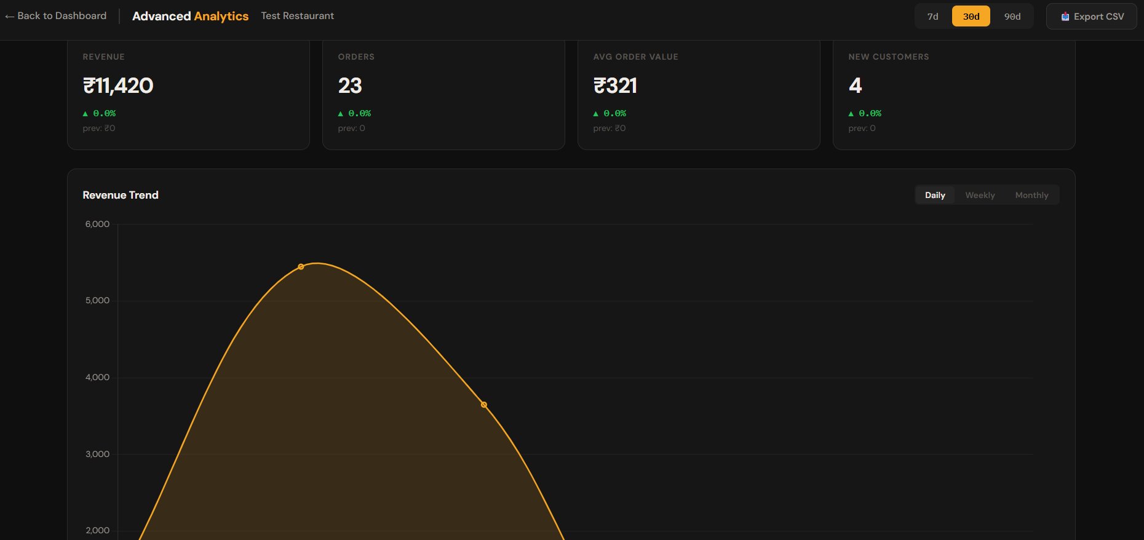Click the green trend arrow under Orders
1144x540 pixels.
click(341, 114)
